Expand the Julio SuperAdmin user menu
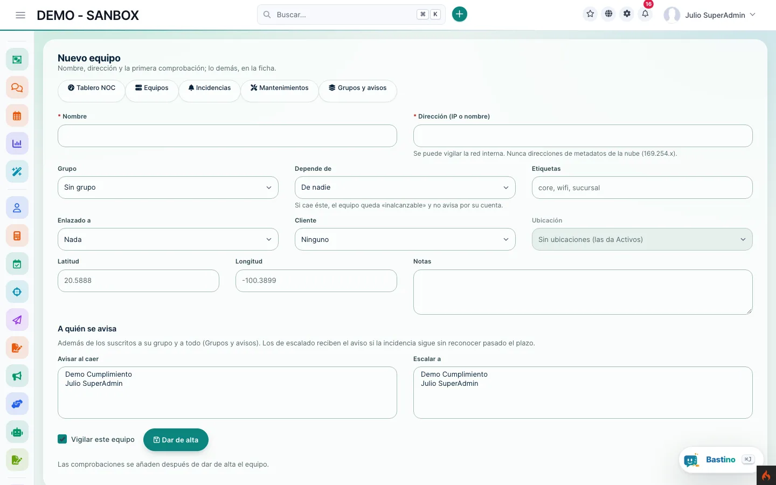Viewport: 776px width, 485px height. pyautogui.click(x=710, y=15)
